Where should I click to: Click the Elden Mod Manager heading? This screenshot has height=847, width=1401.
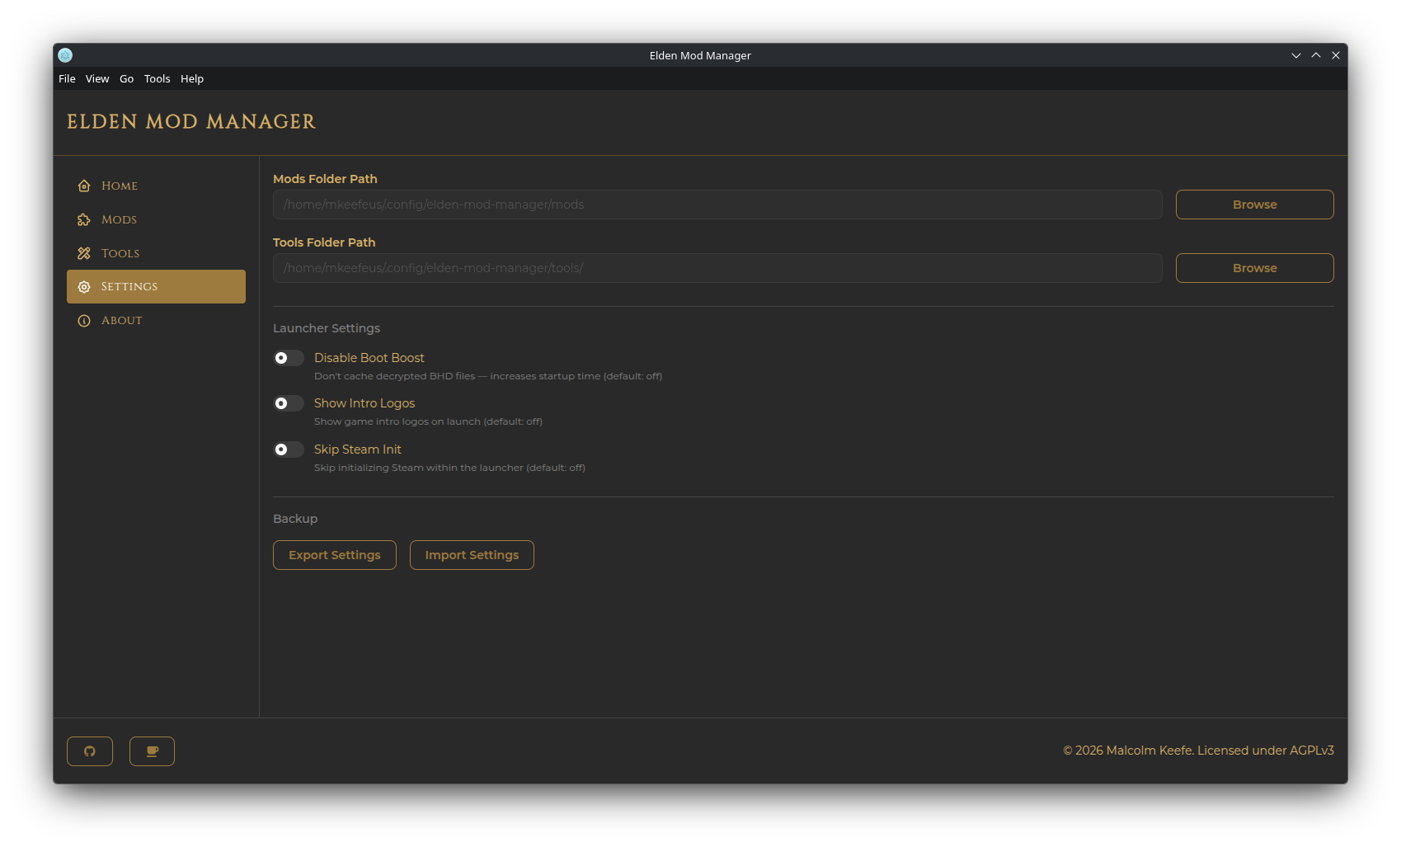191,122
